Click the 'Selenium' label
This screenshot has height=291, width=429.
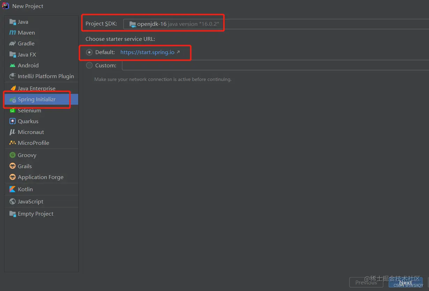[29, 111]
